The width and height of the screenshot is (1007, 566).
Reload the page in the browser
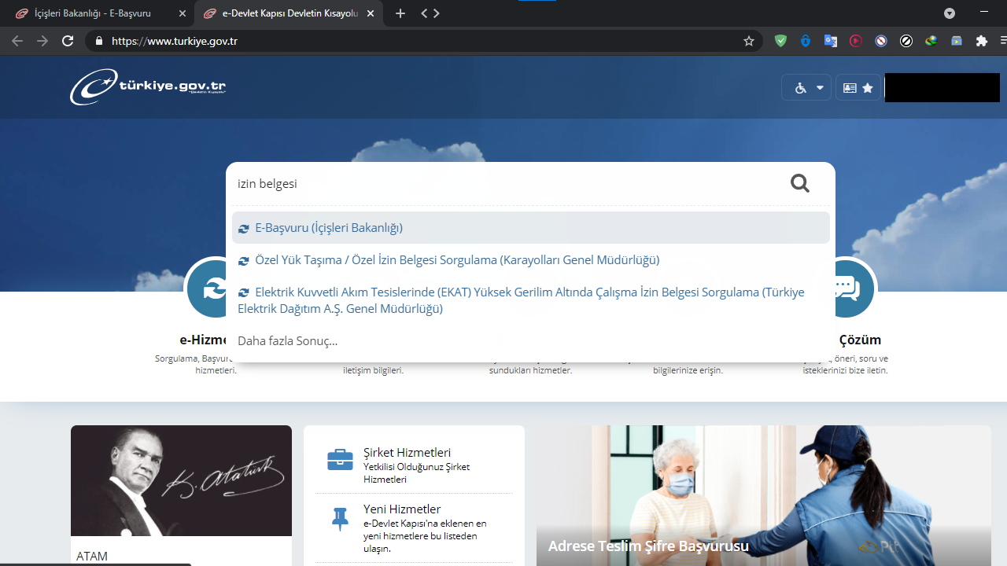pos(68,41)
